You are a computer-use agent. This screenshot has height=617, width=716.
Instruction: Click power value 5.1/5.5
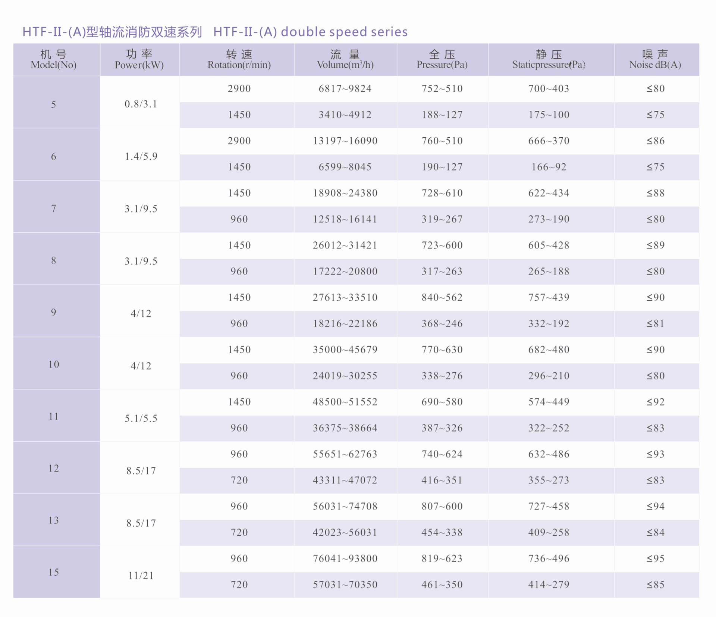(x=141, y=419)
